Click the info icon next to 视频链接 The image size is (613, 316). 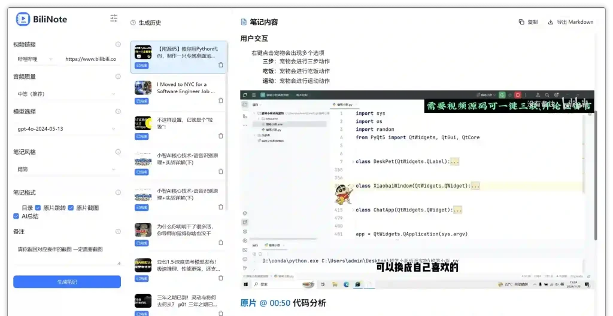point(118,44)
